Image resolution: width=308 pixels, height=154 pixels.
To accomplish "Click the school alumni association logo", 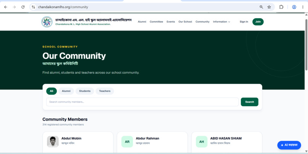I will (x=47, y=22).
